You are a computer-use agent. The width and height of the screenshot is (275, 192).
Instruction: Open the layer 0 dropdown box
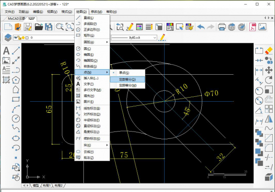pos(44,38)
